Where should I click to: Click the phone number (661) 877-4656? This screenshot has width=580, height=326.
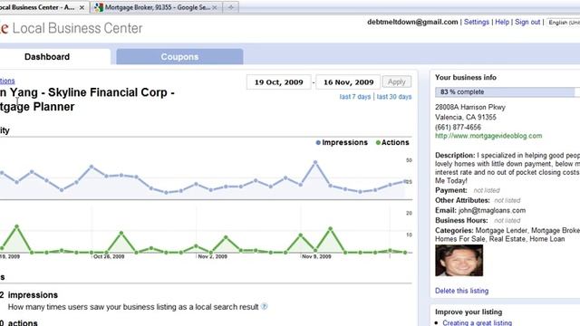(x=458, y=127)
